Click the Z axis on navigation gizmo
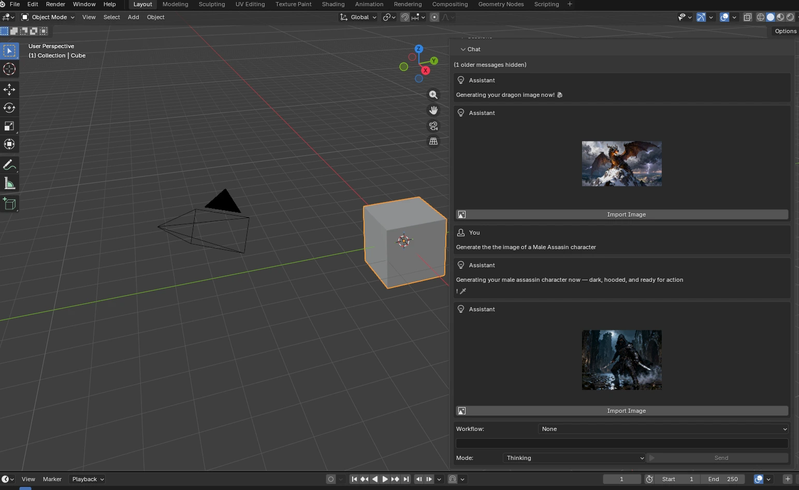799x490 pixels. pyautogui.click(x=418, y=49)
